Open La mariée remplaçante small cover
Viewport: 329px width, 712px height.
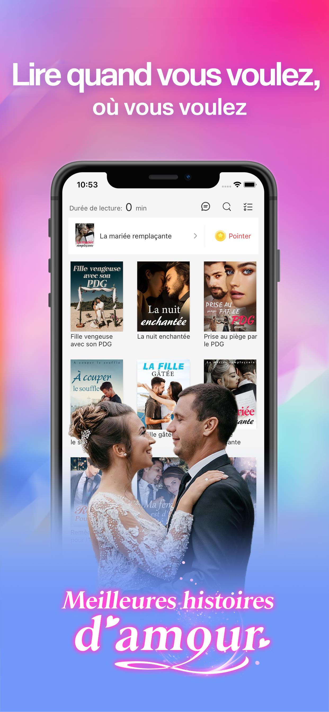[85, 235]
